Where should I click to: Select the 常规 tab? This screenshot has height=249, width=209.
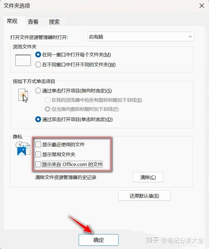(x=12, y=21)
